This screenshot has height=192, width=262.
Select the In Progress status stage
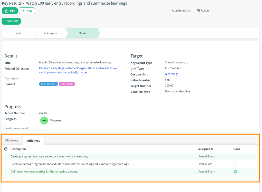[50, 33]
